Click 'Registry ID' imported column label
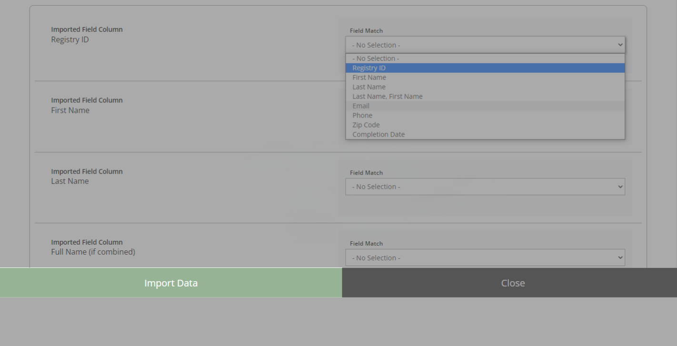The image size is (677, 346). [70, 40]
